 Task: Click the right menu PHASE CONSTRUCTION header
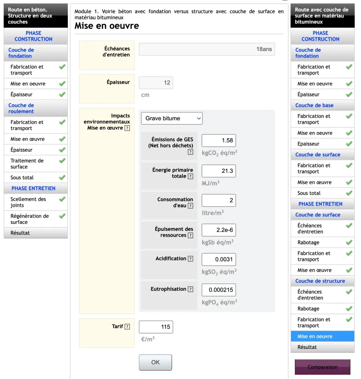pos(322,36)
